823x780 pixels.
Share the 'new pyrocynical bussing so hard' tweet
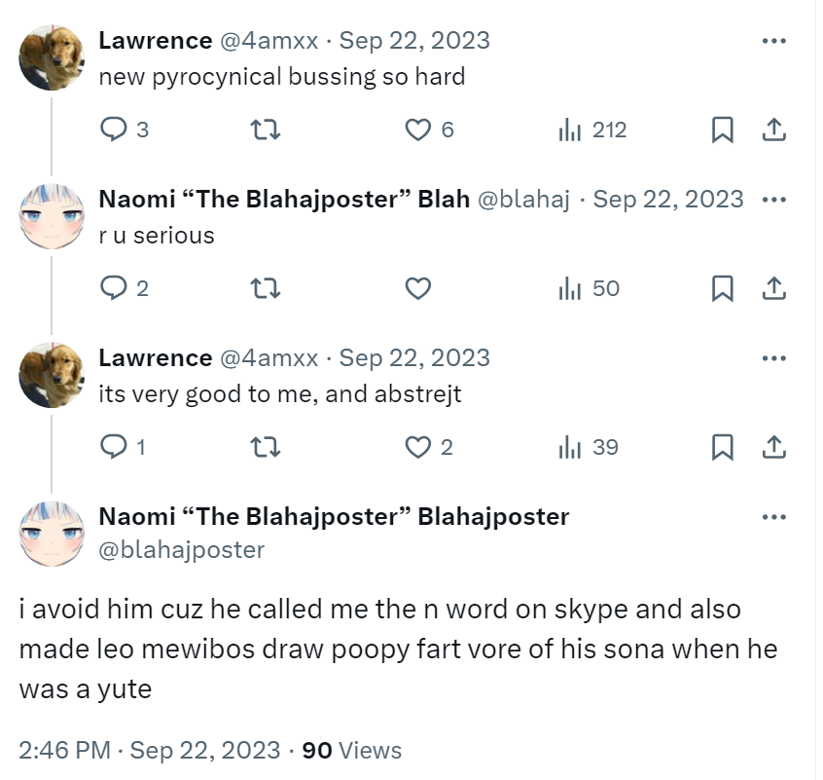[x=773, y=130]
